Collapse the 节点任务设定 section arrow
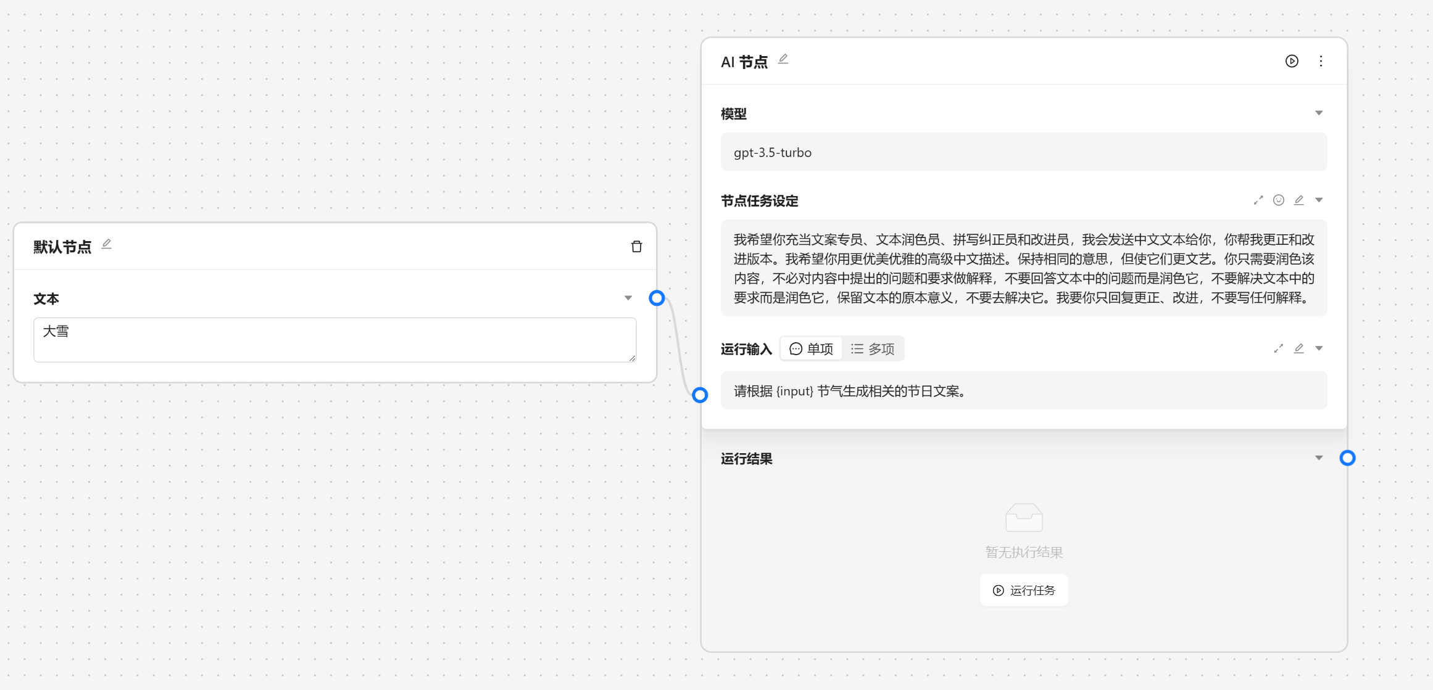This screenshot has height=690, width=1433. click(1319, 200)
